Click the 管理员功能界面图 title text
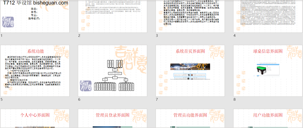303x128 pixels. pos(190,115)
